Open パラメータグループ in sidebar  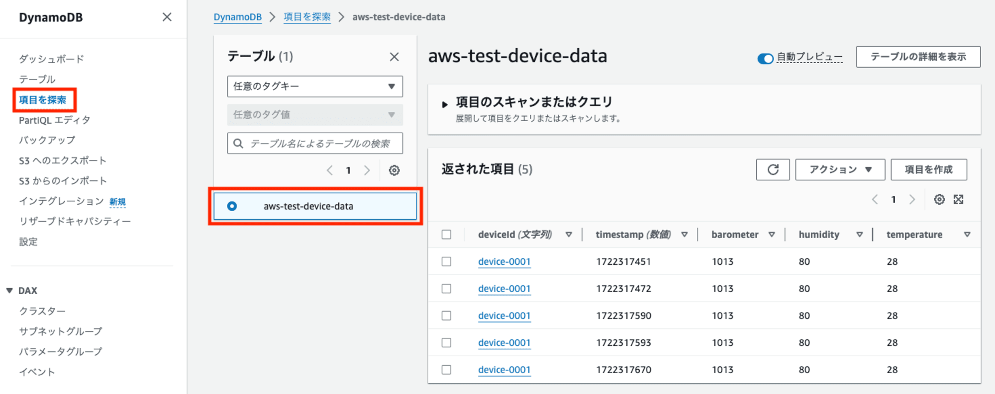(61, 352)
